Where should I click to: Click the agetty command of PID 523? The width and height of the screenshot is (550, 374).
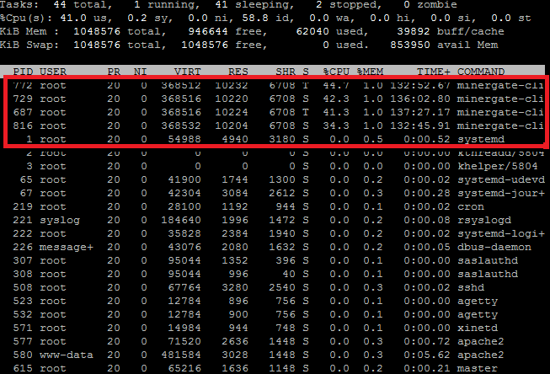(478, 301)
